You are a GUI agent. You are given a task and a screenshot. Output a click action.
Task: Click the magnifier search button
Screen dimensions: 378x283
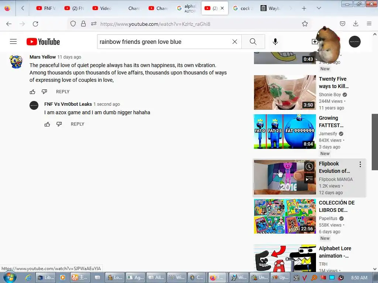(253, 42)
